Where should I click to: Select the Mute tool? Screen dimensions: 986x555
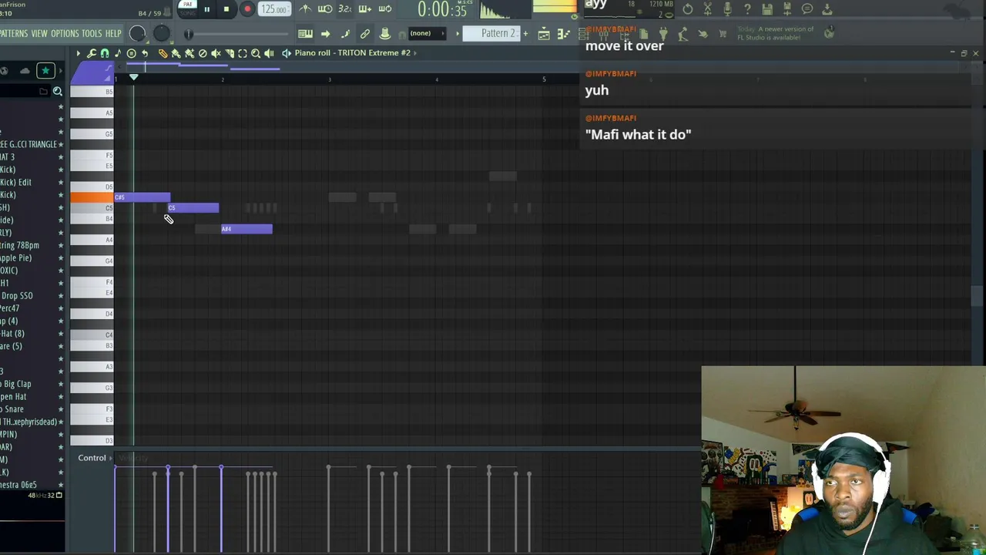point(216,53)
